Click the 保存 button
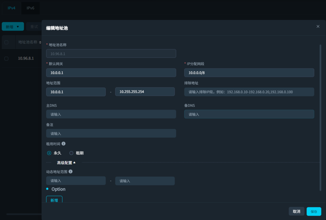Image resolution: width=326 pixels, height=220 pixels. [x=314, y=212]
